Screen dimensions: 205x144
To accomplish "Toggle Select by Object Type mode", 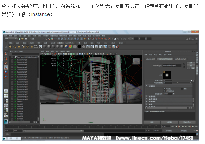I will click(x=49, y=39).
